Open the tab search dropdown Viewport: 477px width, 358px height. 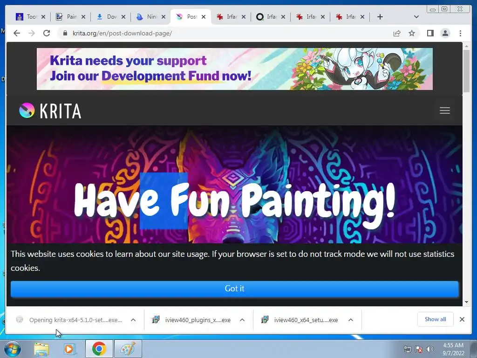416,17
